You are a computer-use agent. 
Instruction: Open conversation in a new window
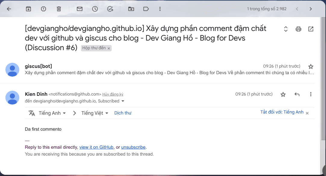tap(311, 29)
